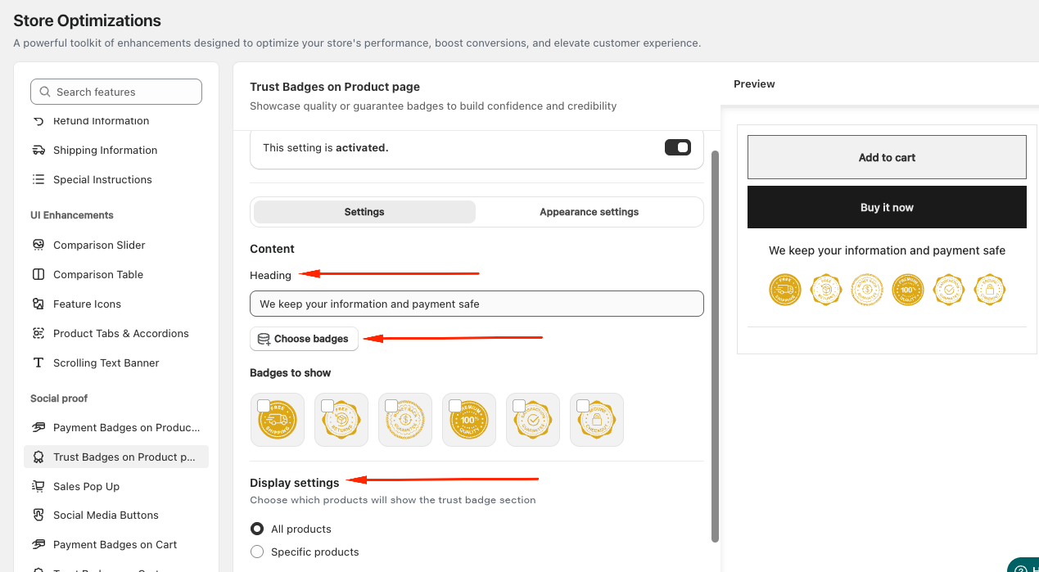Click the settings panel vertical scrollbar
Viewport: 1039px width, 572px height.
click(x=715, y=345)
